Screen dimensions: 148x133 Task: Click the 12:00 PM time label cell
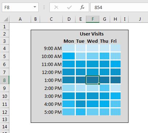pos(52,72)
